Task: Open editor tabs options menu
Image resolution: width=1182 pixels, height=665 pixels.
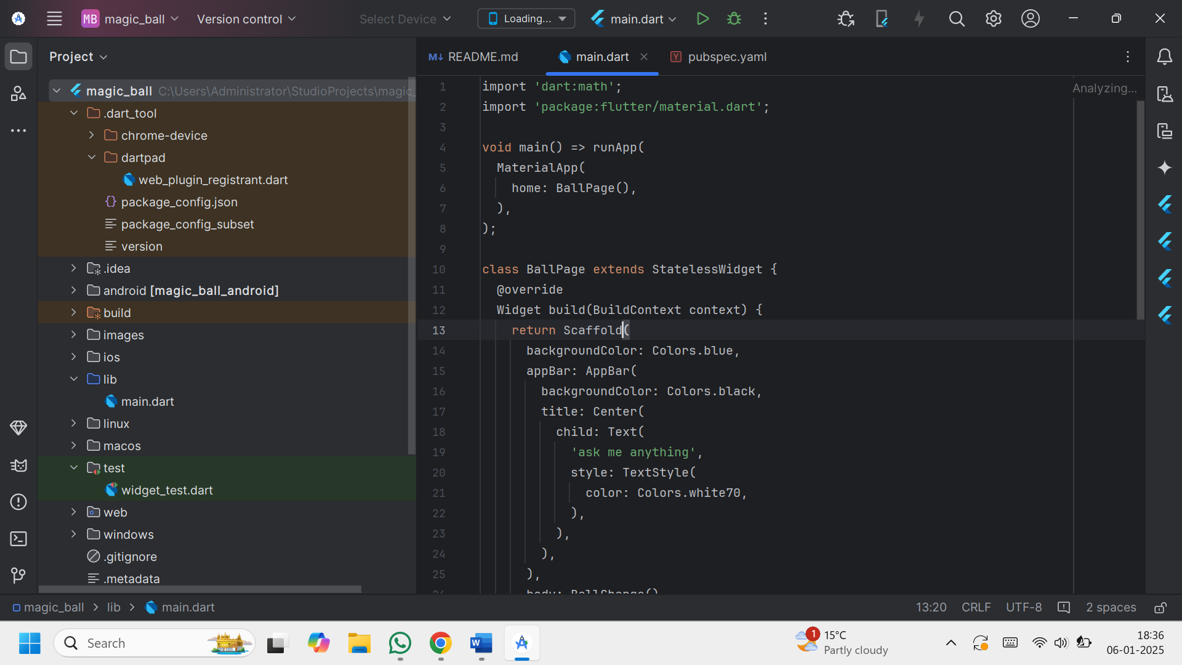Action: point(1128,57)
